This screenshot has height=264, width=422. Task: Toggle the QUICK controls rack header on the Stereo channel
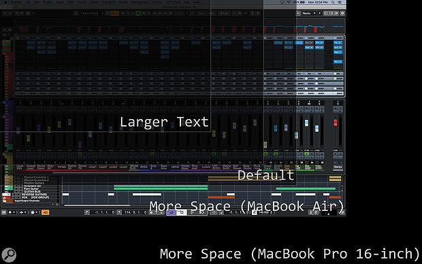click(x=339, y=94)
